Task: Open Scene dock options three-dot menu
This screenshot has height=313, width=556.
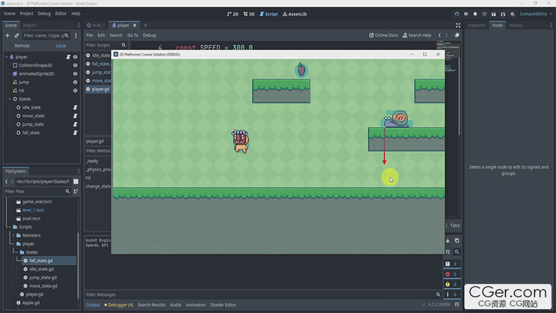Action: tap(79, 25)
